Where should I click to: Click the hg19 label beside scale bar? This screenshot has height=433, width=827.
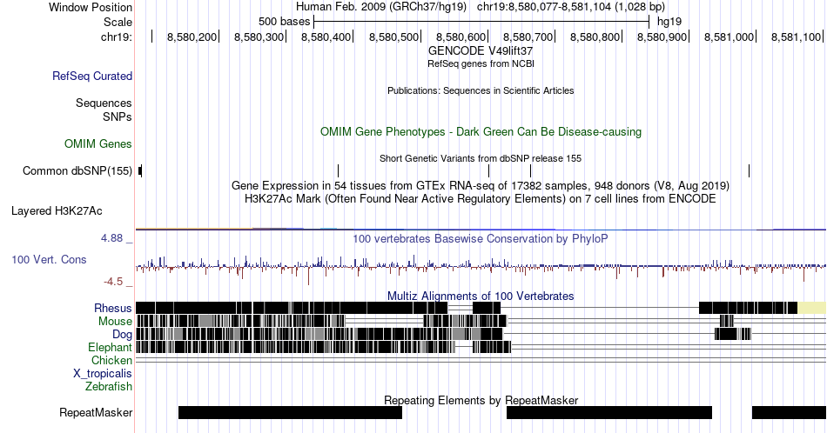[x=669, y=22]
